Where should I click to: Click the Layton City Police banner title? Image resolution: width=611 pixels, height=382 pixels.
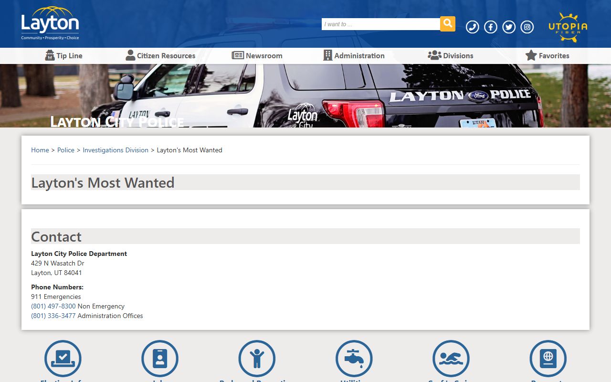(x=117, y=121)
